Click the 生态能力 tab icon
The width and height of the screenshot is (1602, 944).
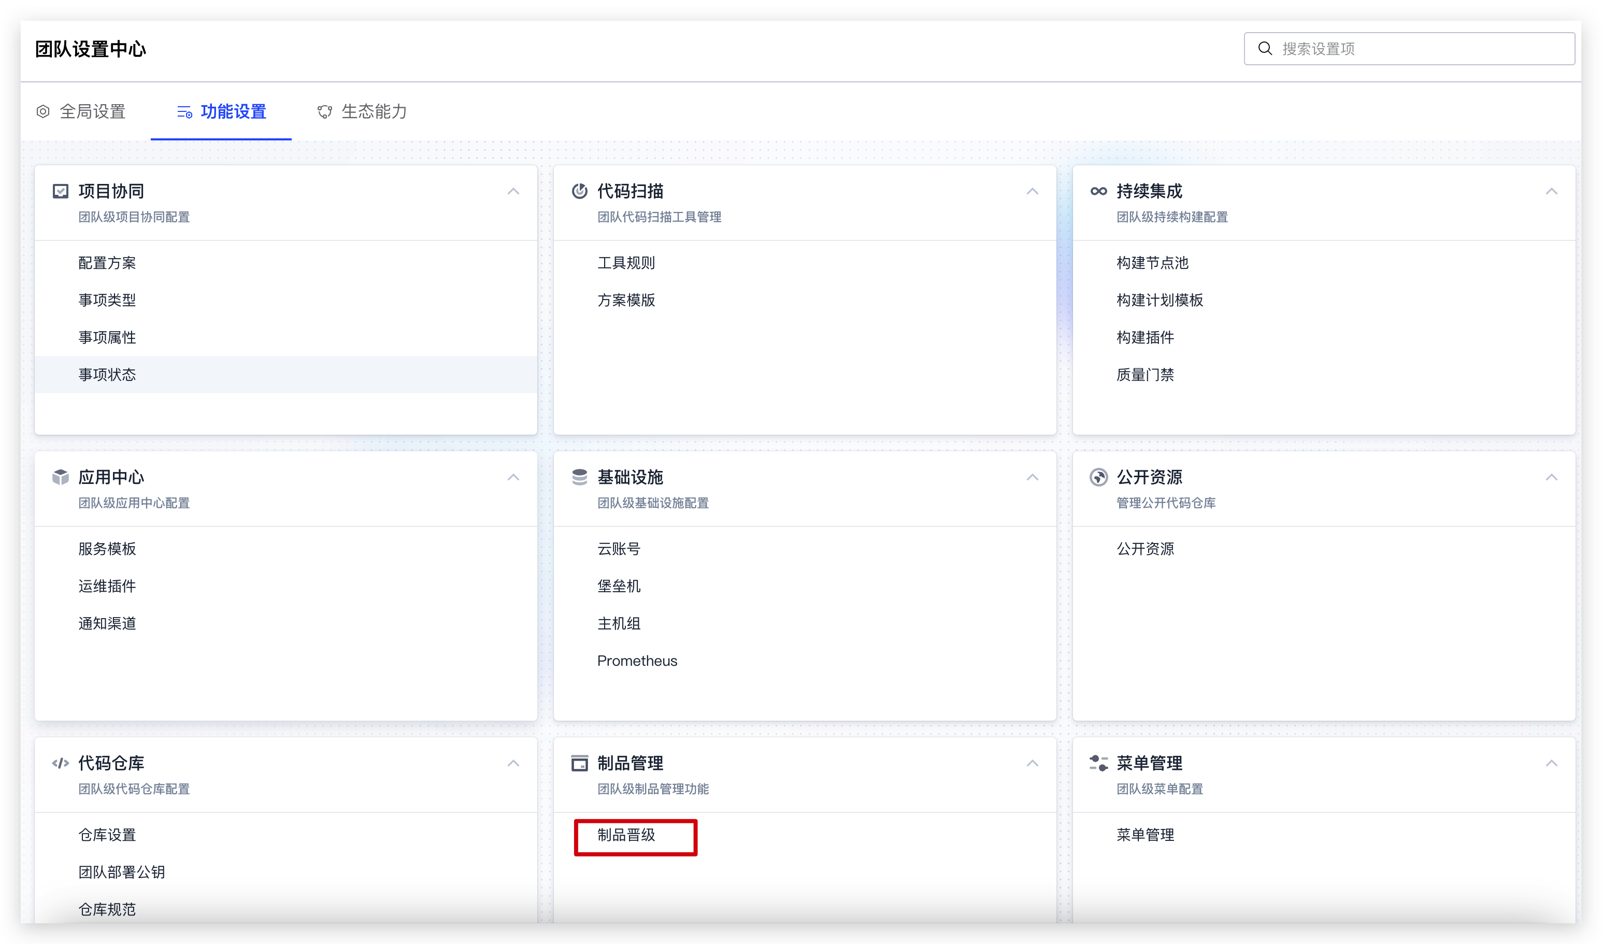coord(325,112)
